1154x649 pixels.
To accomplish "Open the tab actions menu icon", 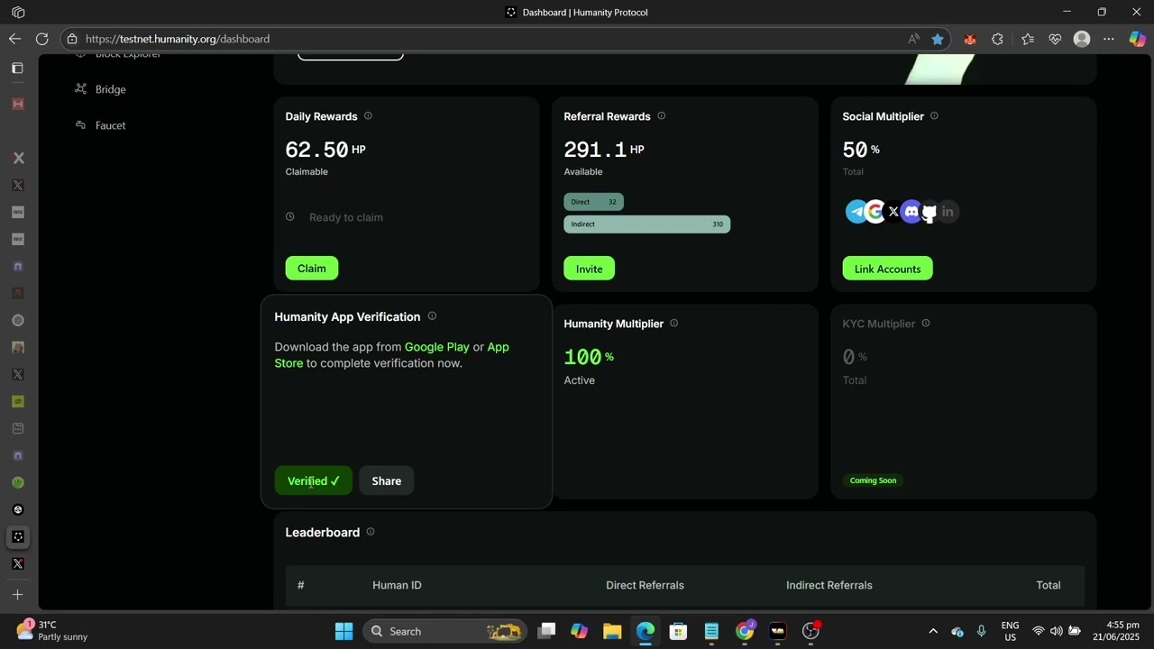I will tap(18, 13).
